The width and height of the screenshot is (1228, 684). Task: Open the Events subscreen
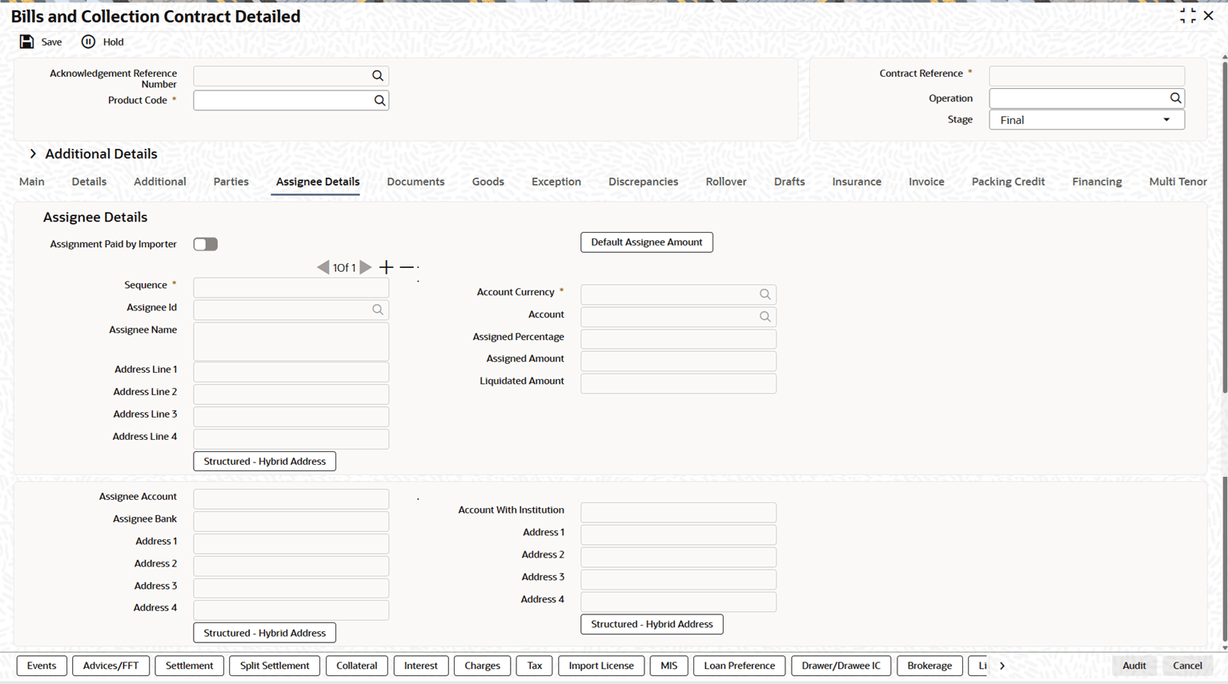click(42, 666)
